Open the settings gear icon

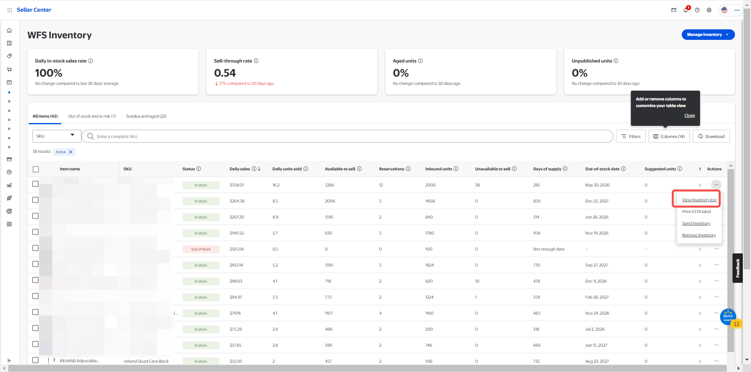tap(709, 10)
